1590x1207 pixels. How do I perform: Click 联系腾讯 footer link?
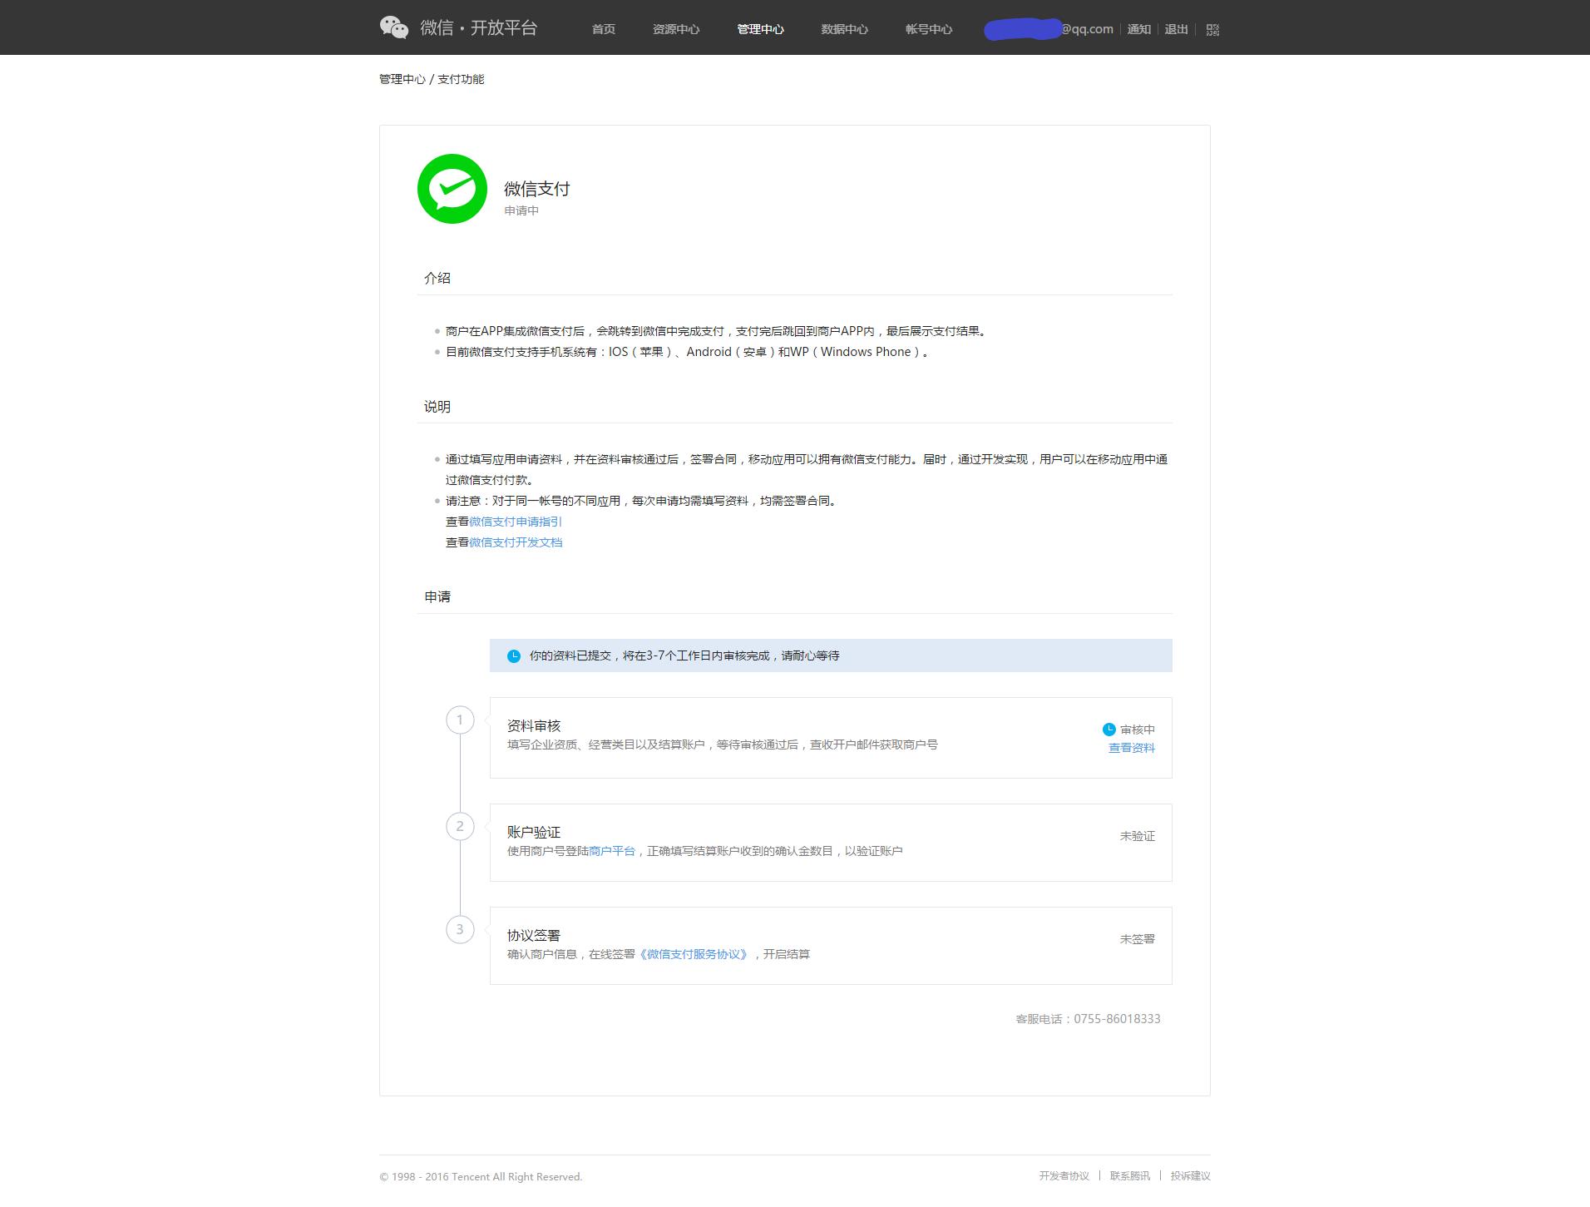click(x=1130, y=1176)
